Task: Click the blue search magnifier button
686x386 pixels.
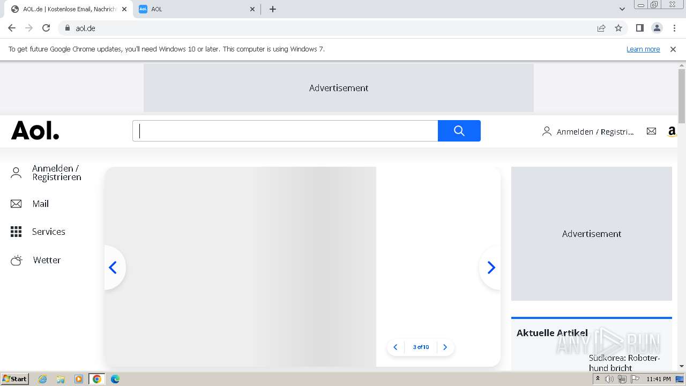Action: pyautogui.click(x=459, y=131)
